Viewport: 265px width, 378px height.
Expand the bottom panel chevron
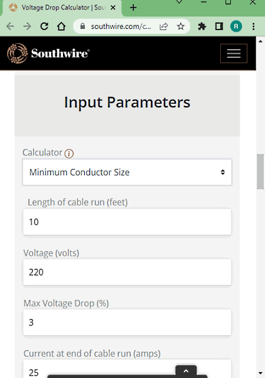coord(186,370)
